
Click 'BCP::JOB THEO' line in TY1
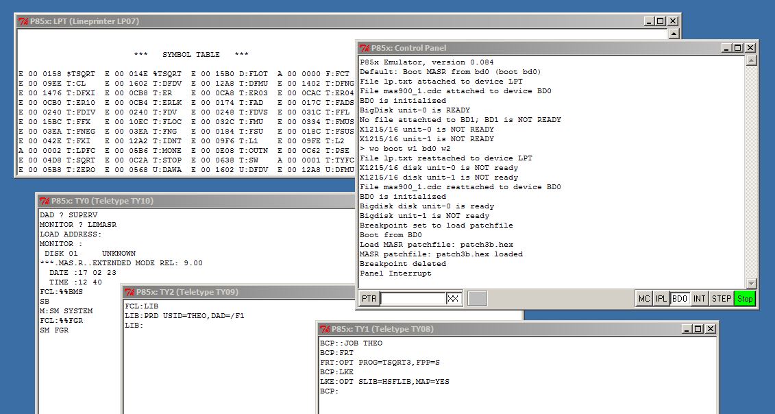[351, 343]
